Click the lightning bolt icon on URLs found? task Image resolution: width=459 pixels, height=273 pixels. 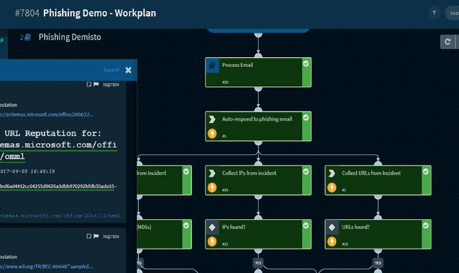332,241
